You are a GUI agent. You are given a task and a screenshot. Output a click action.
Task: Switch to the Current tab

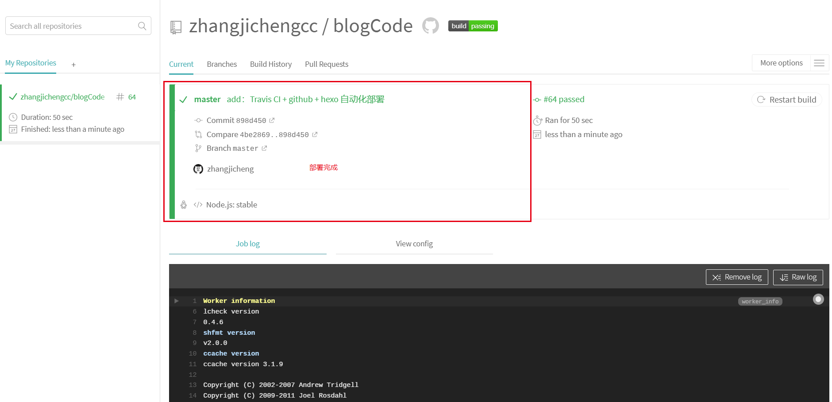[181, 64]
